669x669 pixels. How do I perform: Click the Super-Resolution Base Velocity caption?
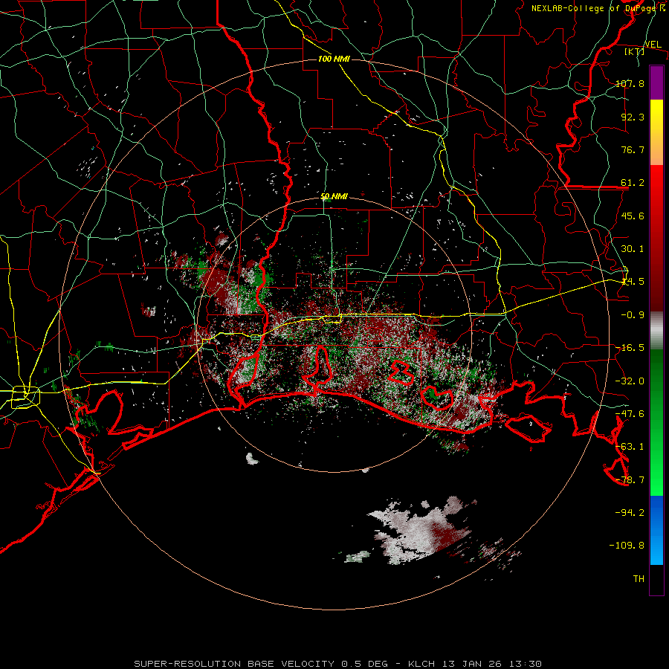pyautogui.click(x=338, y=664)
